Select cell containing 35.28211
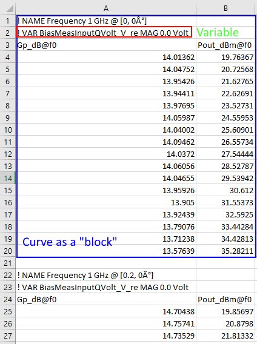Image resolution: width=257 pixels, height=344 pixels. point(226,251)
